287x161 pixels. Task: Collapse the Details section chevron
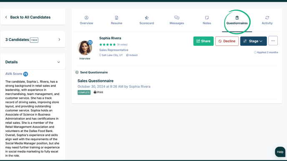(x=58, y=62)
